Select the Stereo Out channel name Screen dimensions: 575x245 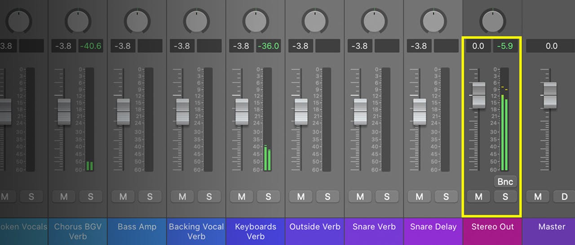[493, 227]
